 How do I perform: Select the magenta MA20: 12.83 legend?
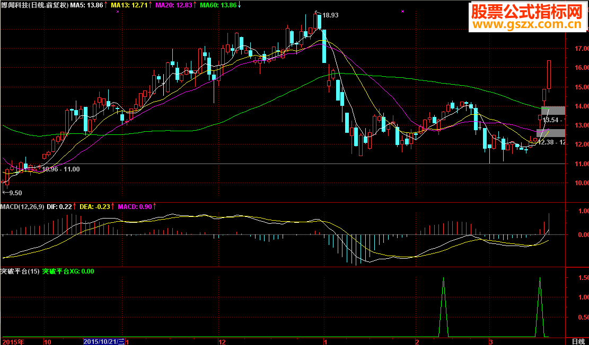coord(174,5)
